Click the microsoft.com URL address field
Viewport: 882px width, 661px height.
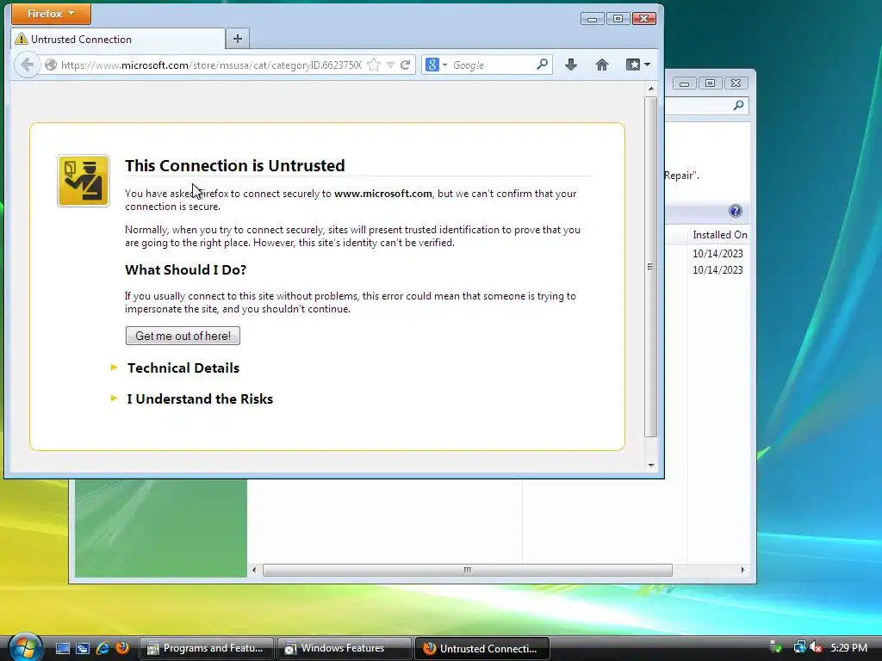211,65
